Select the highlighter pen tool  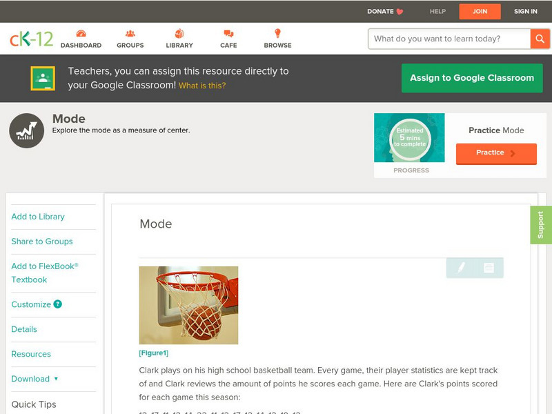(461, 268)
